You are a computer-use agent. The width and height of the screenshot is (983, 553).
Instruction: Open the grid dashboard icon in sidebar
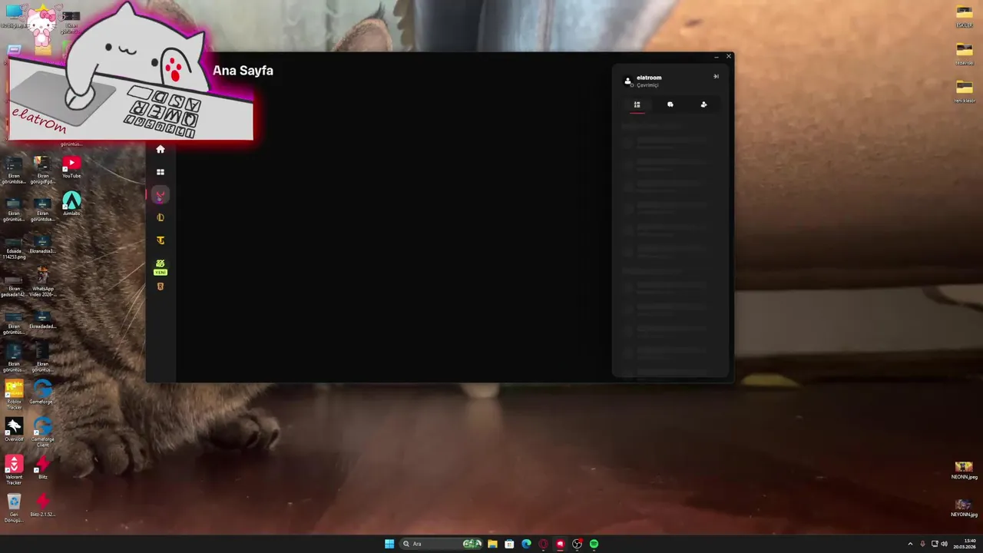[x=161, y=172]
